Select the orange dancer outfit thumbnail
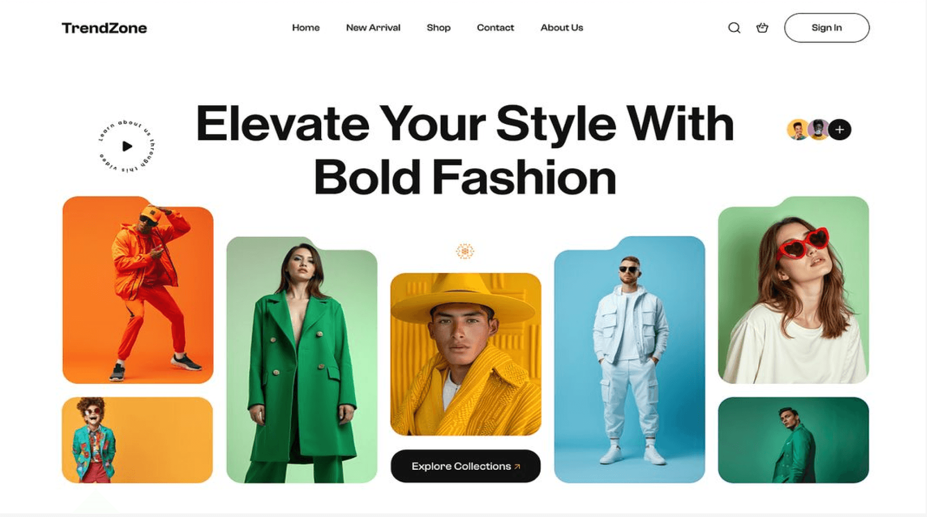This screenshot has height=517, width=927. 138,290
